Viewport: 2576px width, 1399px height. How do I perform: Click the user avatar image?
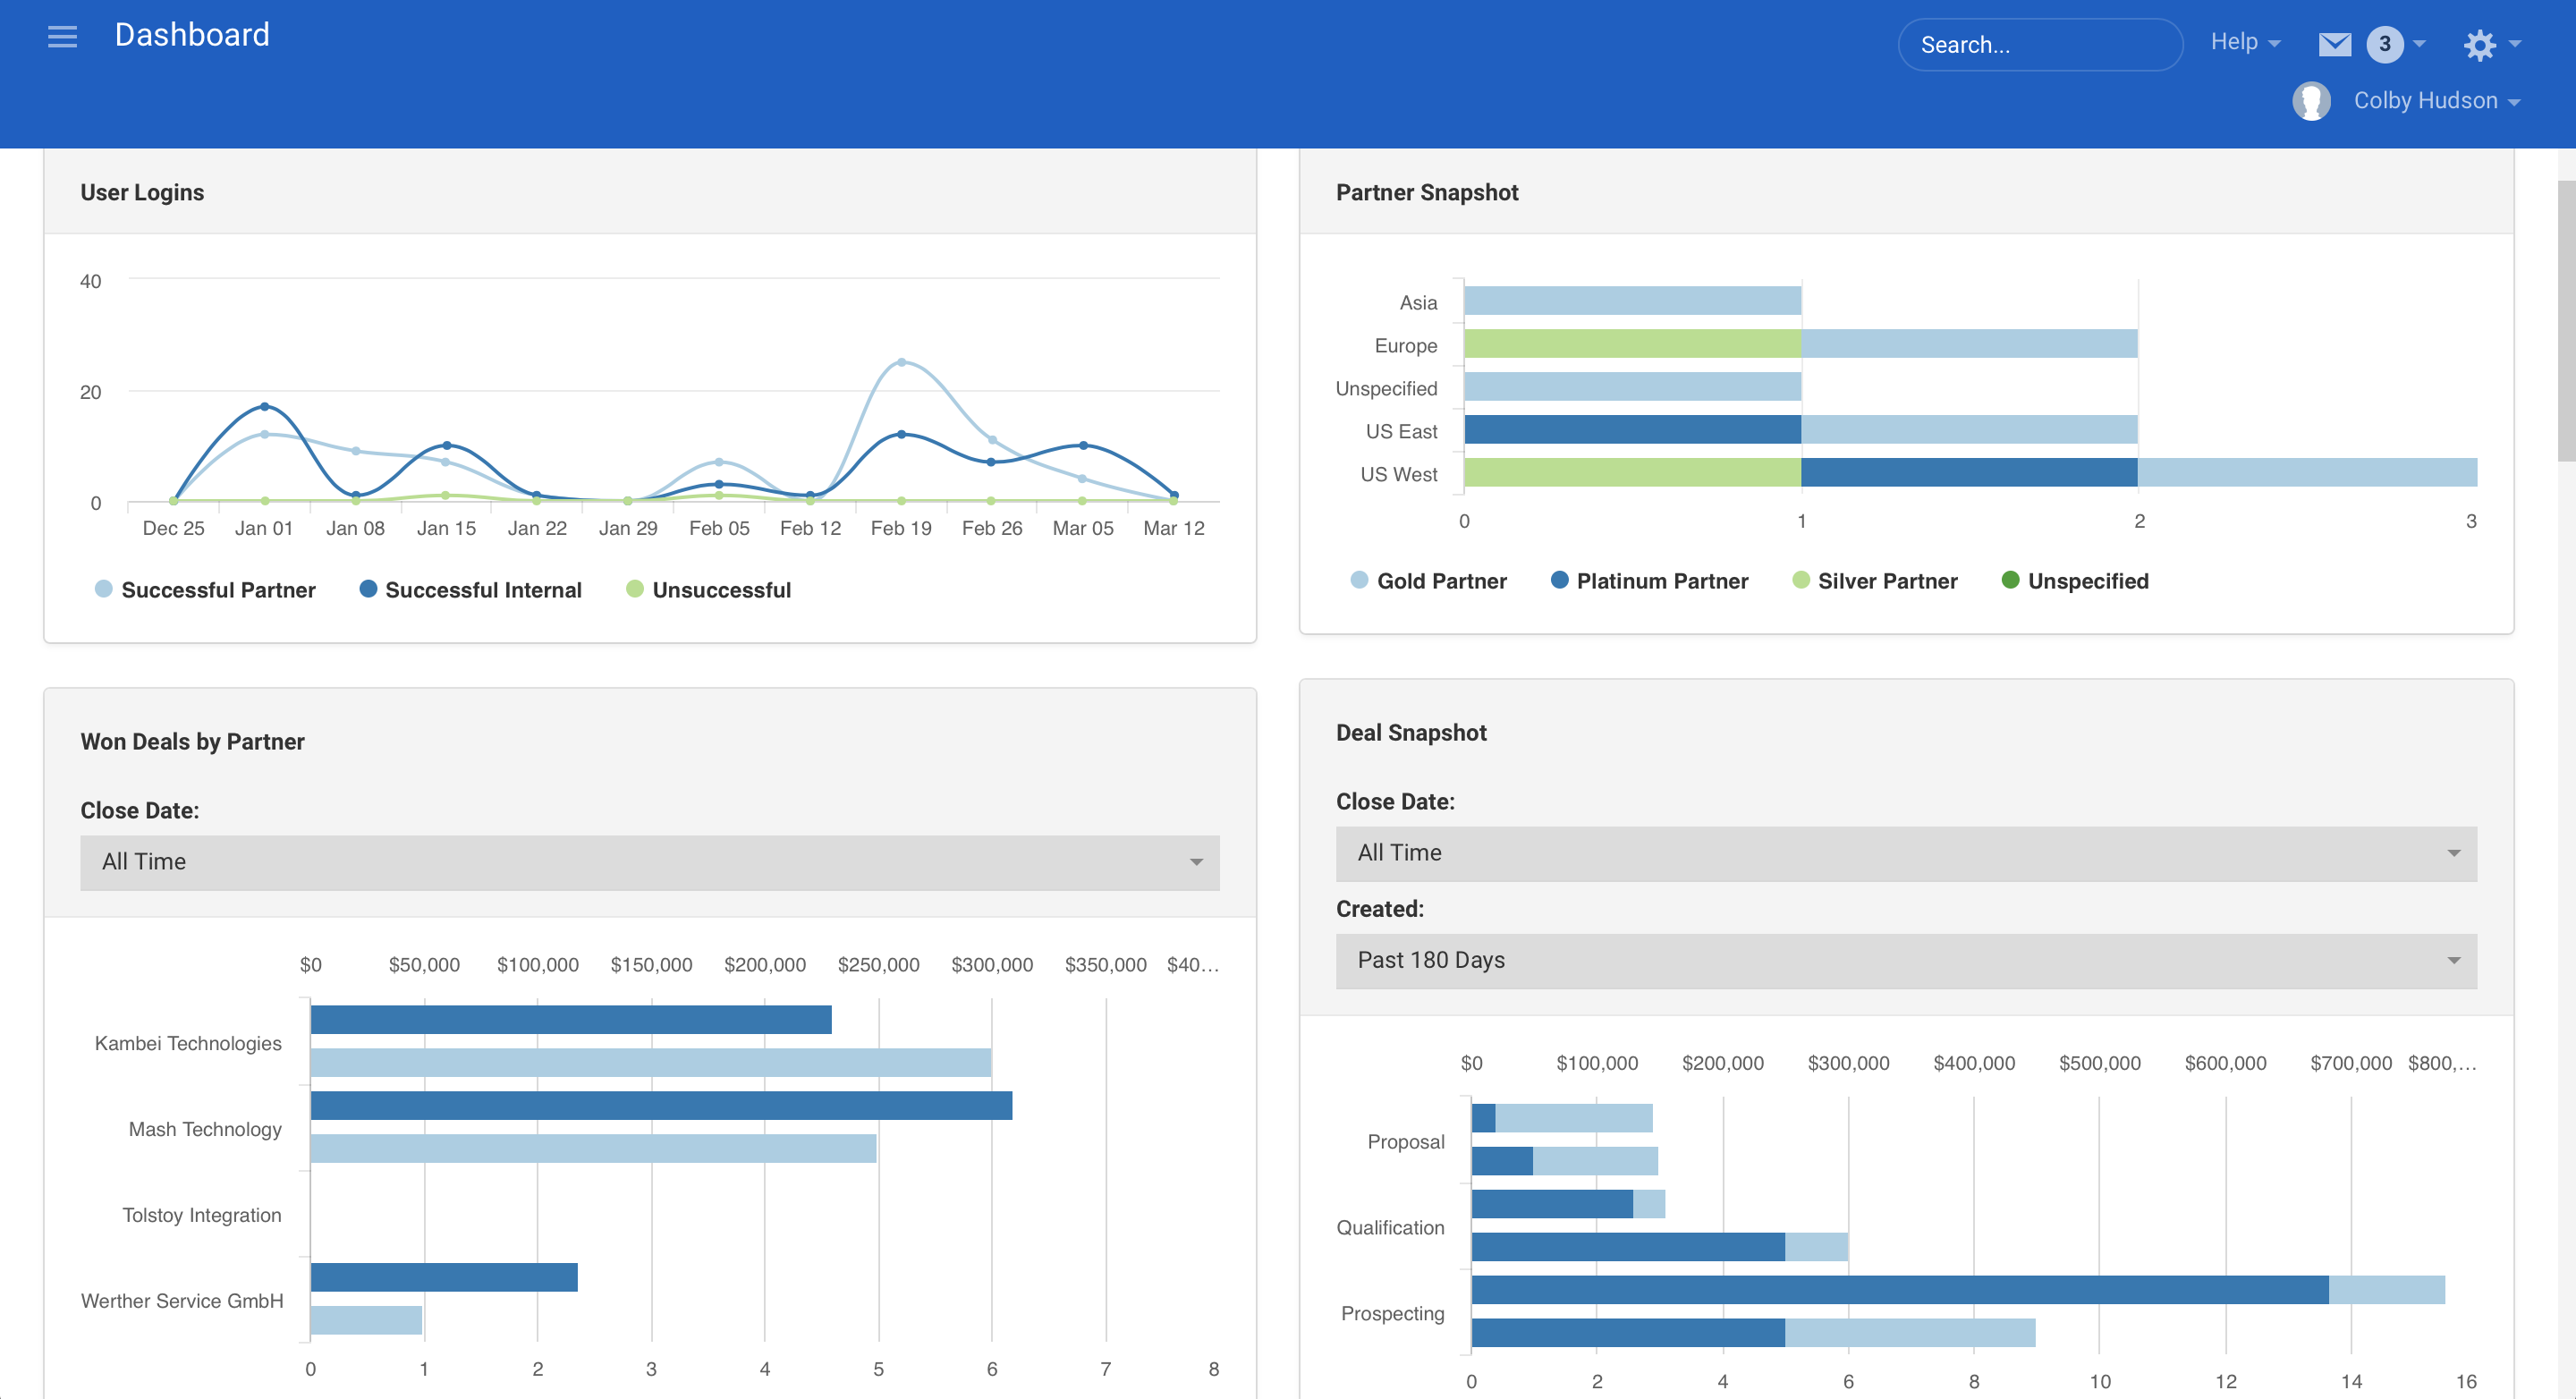point(2311,100)
